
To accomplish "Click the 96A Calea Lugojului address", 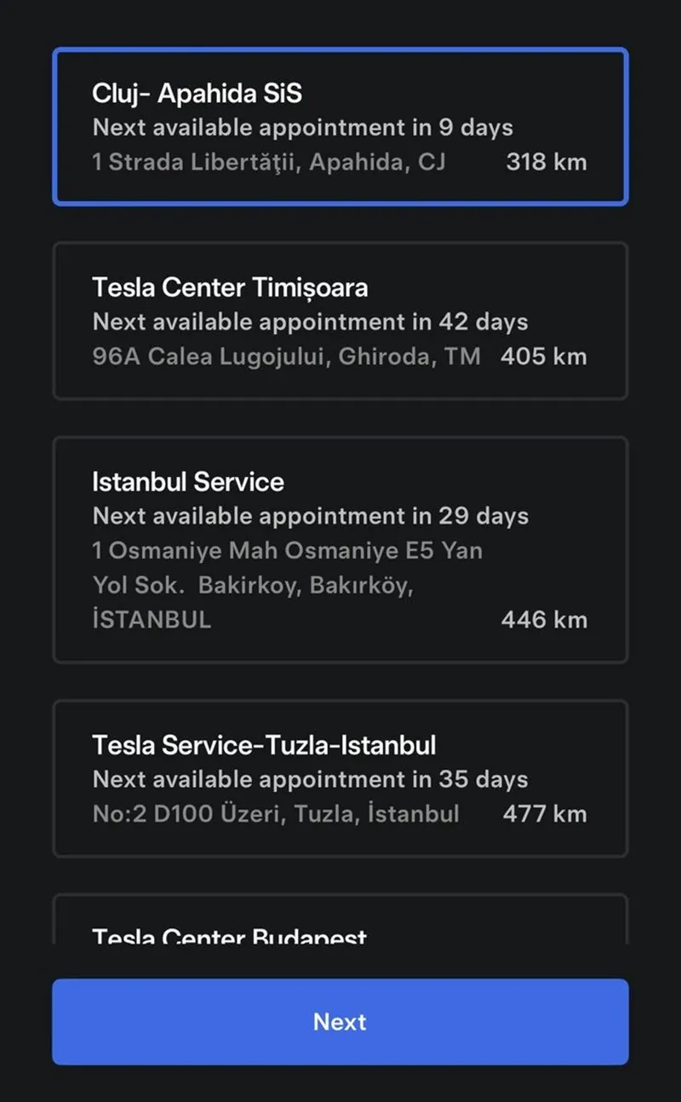I will (286, 356).
